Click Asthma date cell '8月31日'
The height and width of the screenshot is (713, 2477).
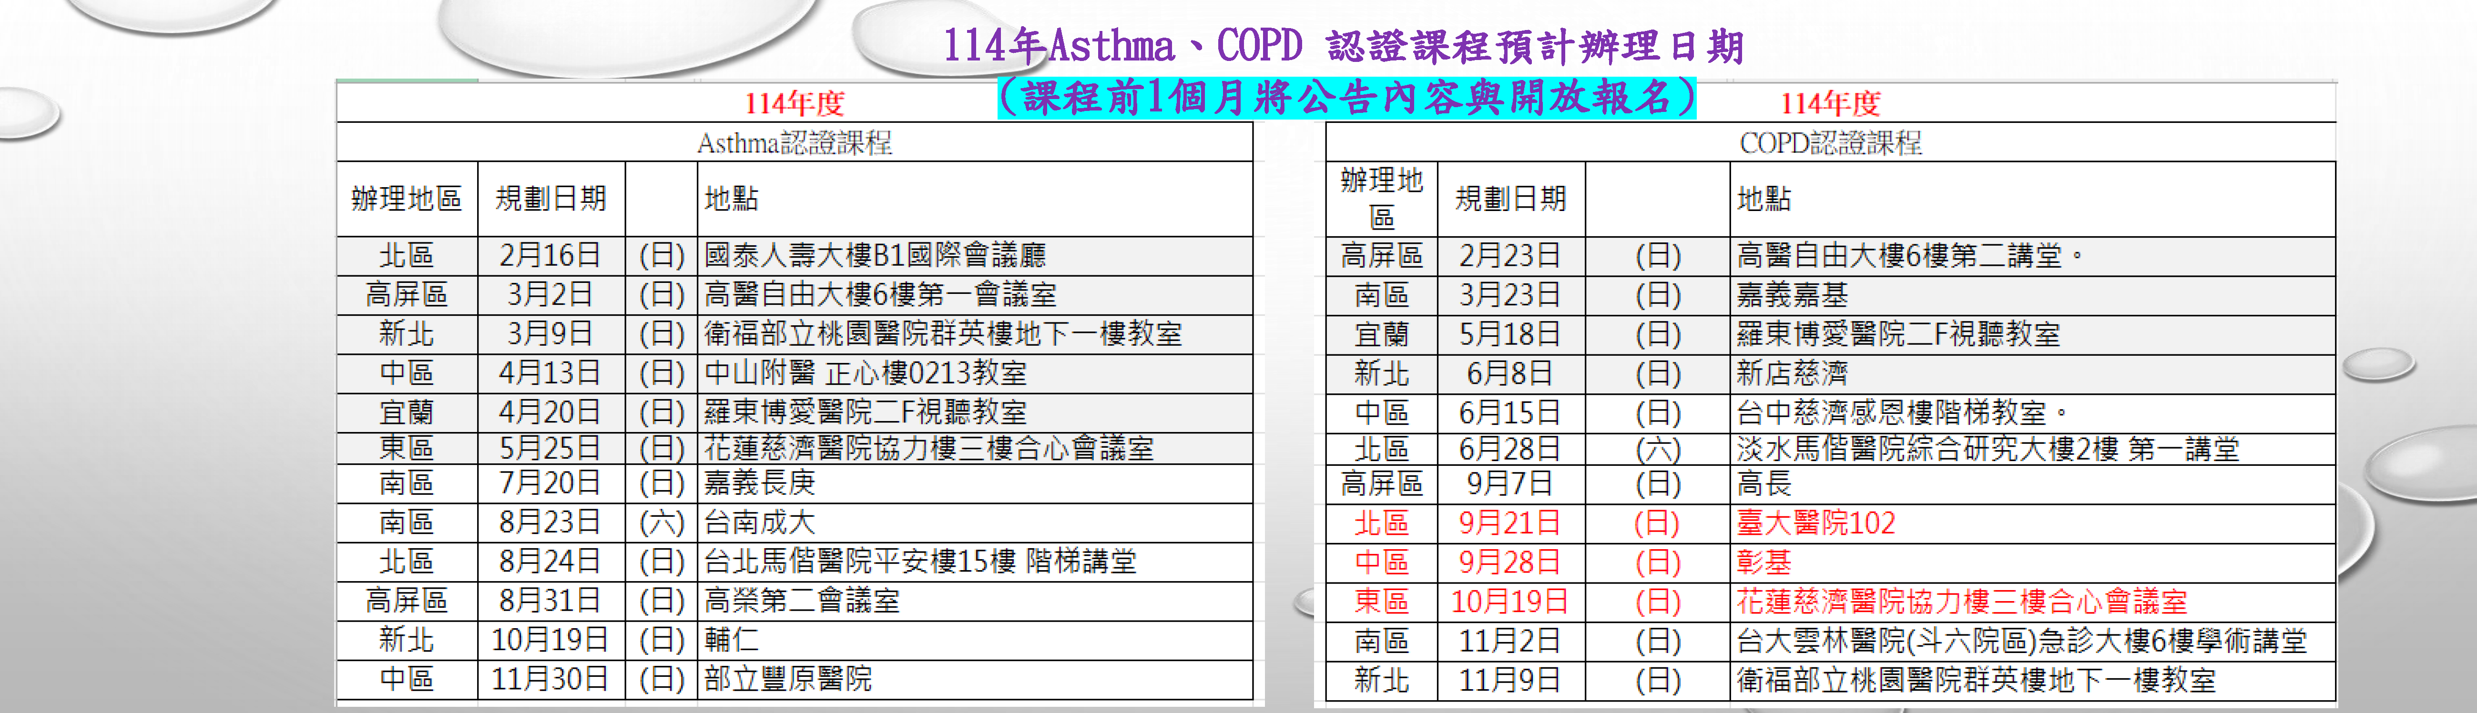(x=550, y=601)
